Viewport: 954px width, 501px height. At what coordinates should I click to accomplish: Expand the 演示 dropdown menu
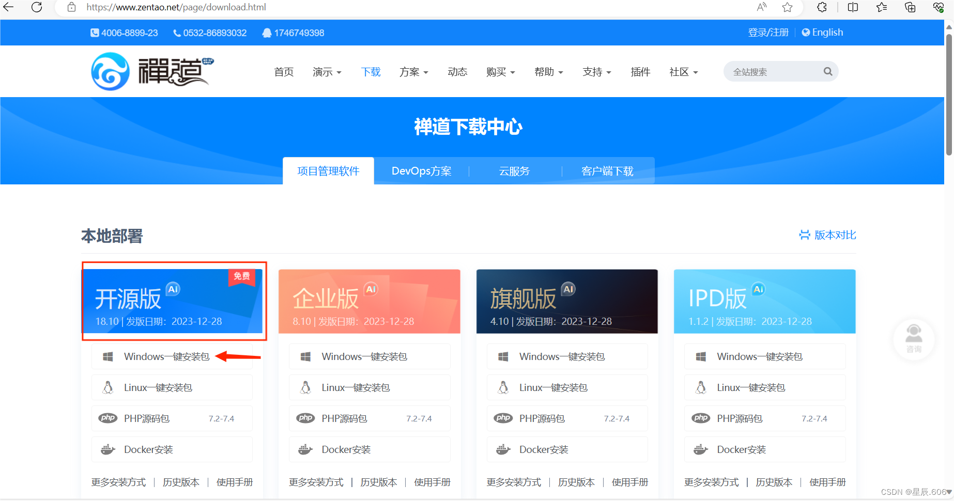327,72
